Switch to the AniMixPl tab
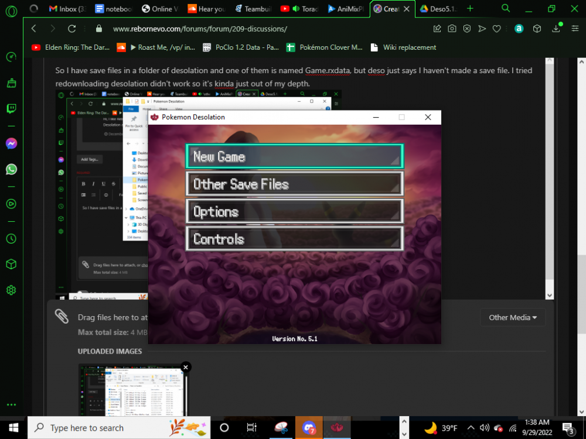 345,9
